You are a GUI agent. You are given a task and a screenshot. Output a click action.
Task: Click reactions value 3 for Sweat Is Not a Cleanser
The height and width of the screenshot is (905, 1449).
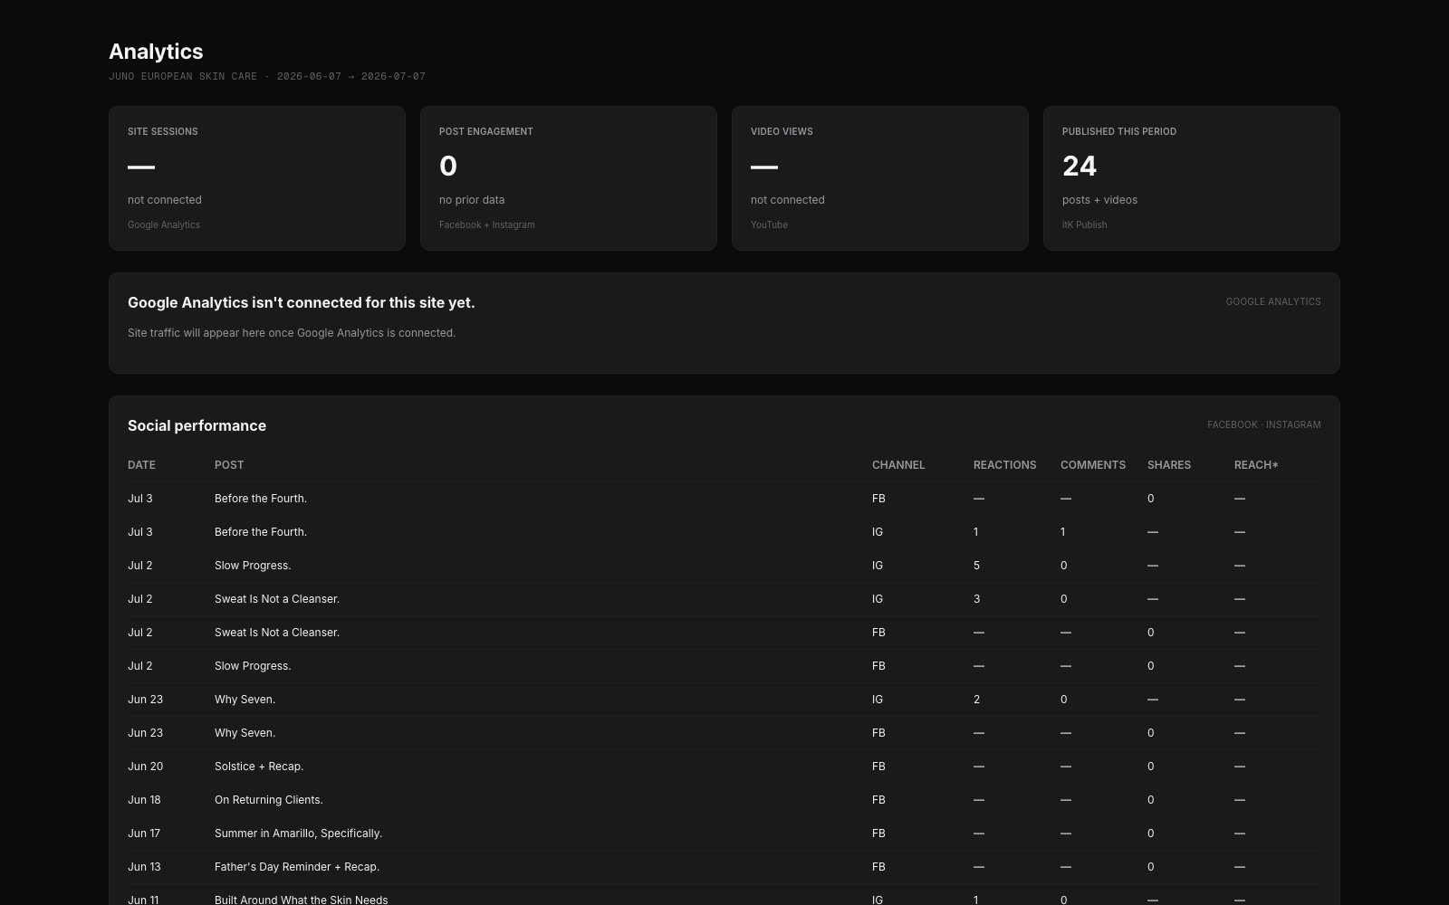[x=976, y=599]
